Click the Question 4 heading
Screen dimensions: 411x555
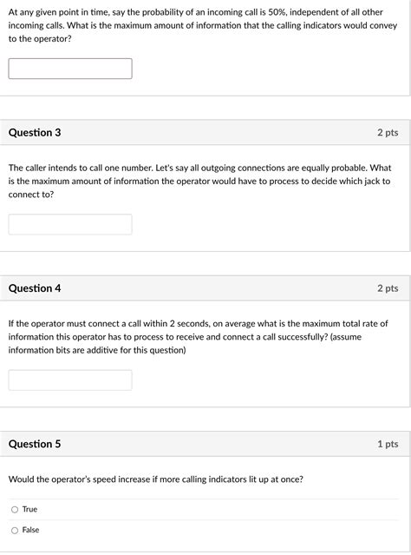click(x=35, y=288)
